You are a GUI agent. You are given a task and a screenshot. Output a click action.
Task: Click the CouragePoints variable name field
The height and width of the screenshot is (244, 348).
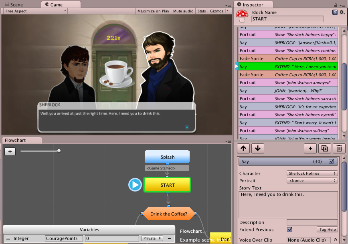pyautogui.click(x=64, y=238)
